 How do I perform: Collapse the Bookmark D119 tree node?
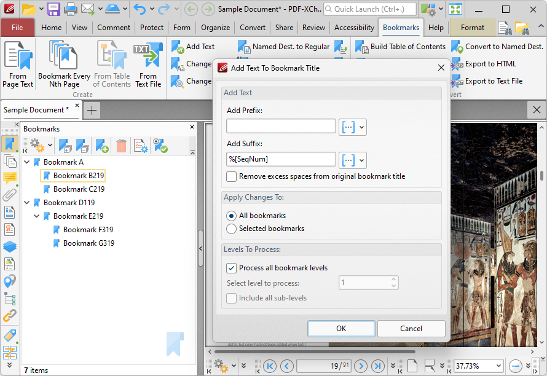(x=27, y=203)
